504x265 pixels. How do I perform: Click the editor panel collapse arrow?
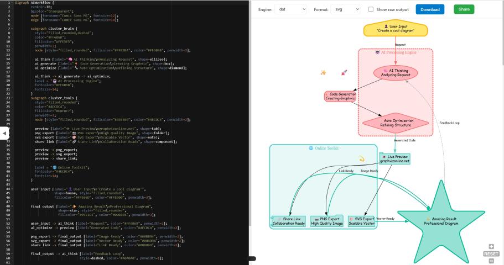coord(4,133)
